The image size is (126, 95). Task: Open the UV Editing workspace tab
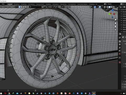[x=31, y=4]
